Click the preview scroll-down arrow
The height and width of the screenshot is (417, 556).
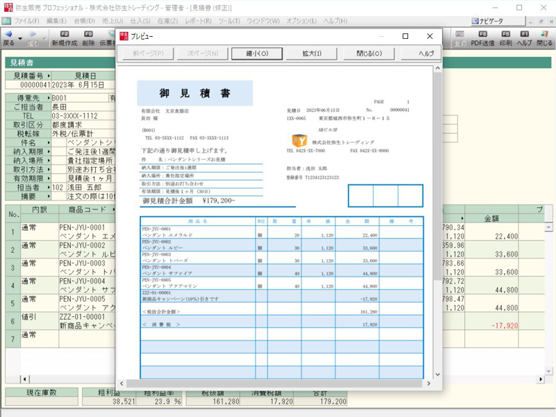438,374
